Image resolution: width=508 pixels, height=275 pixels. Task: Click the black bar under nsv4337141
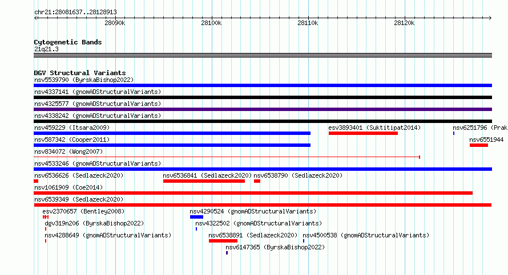[x=263, y=97]
